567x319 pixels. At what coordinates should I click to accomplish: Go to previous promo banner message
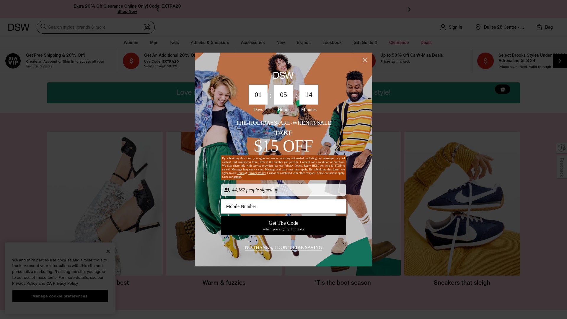pos(158,9)
